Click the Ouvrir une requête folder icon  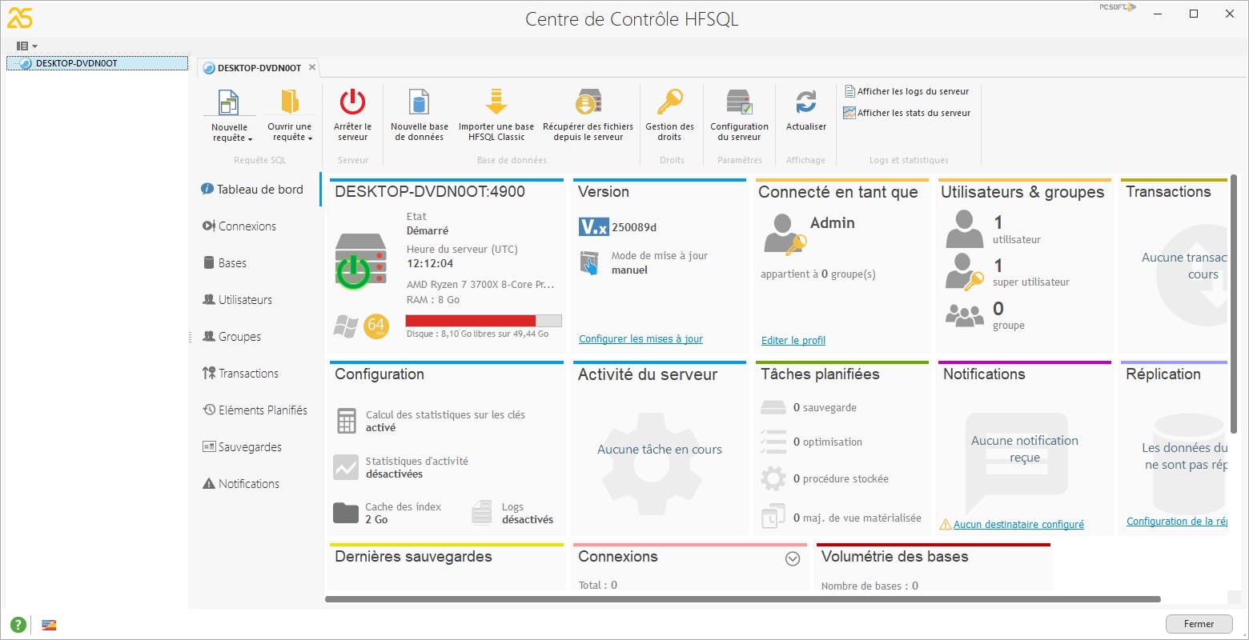290,102
